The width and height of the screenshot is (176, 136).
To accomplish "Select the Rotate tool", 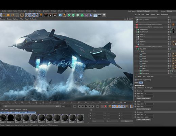I will click(13, 15).
